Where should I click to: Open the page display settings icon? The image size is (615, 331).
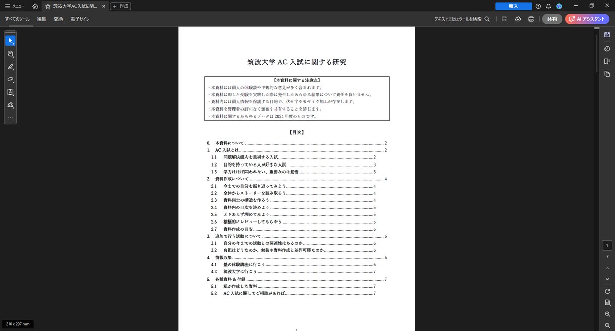(x=607, y=302)
